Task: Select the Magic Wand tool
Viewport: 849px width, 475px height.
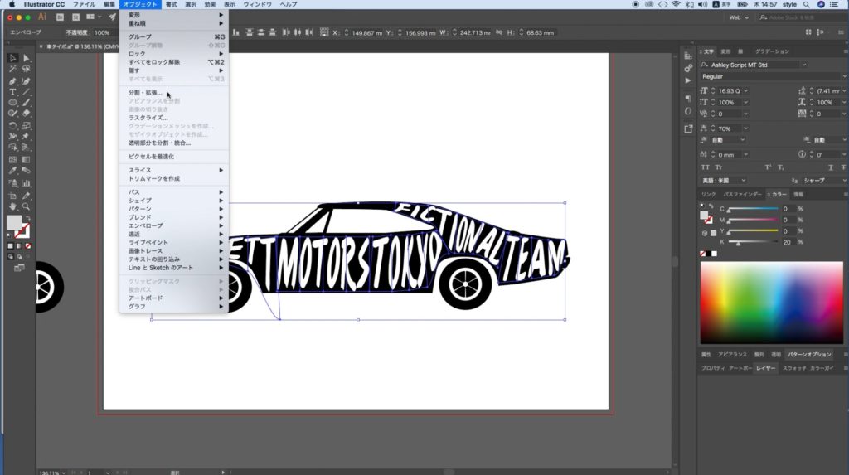Action: 12,70
